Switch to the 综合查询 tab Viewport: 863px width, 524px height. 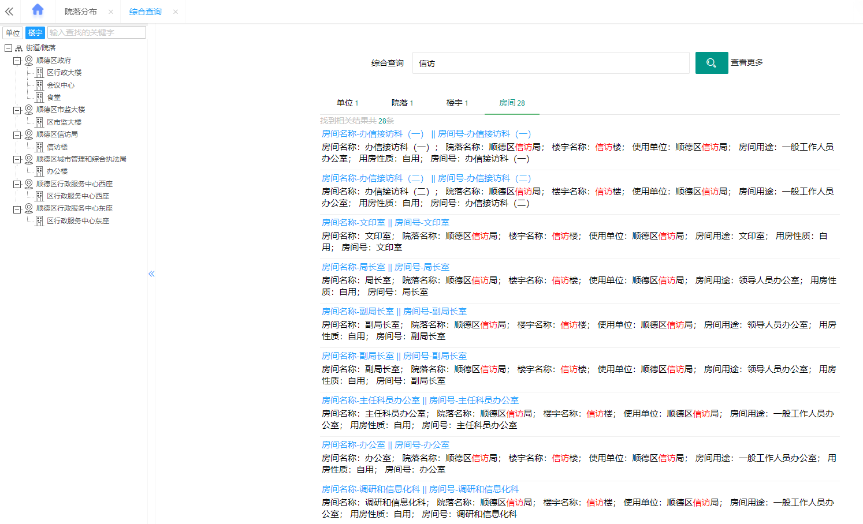pos(146,12)
